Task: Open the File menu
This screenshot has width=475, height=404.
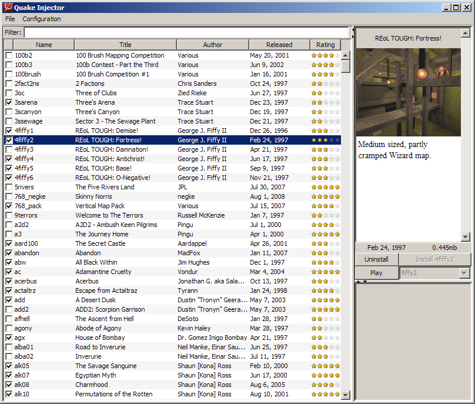Action: coord(10,19)
